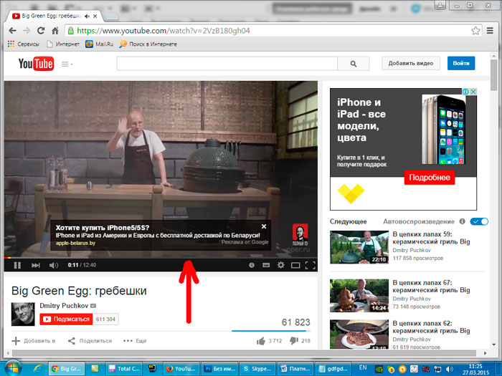Click the vertical page scrollbar
Screen dimensions: 502x376
click(x=494, y=74)
